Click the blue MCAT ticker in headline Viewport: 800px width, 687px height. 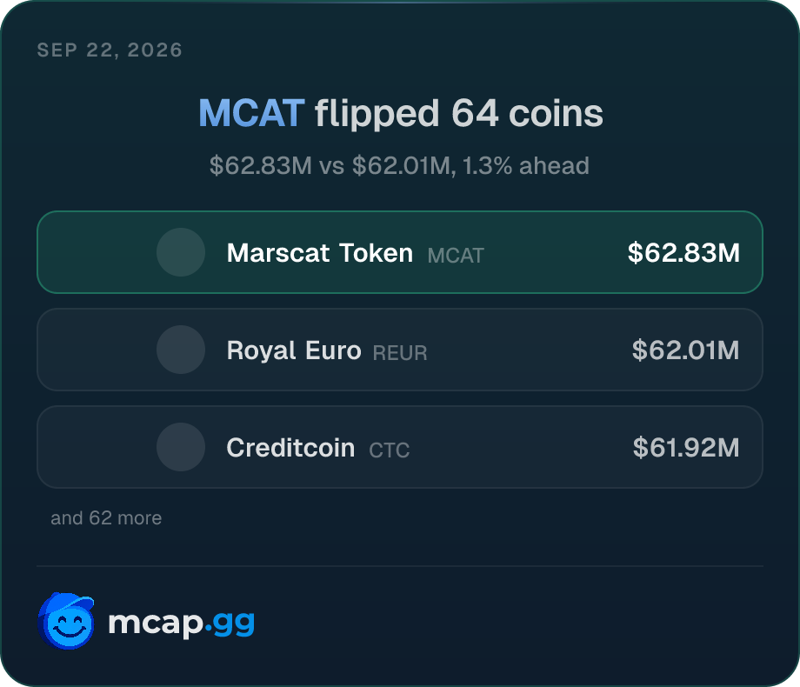[251, 113]
